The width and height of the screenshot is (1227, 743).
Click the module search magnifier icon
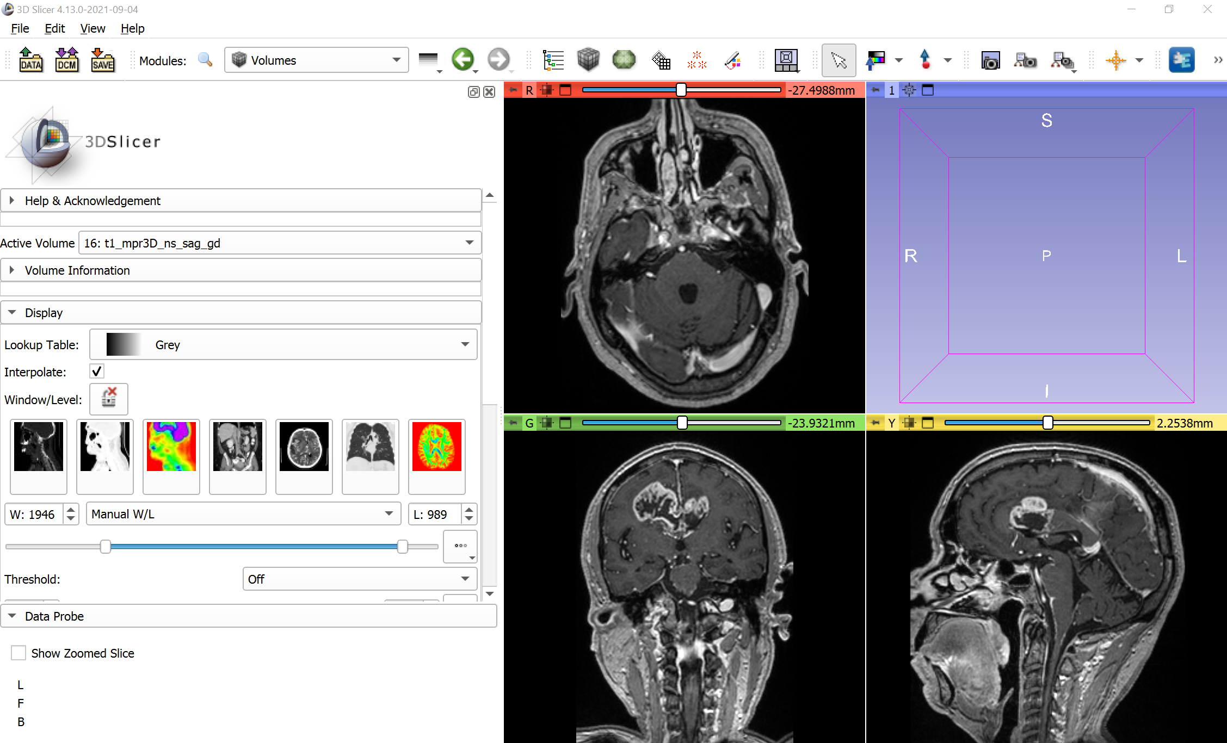(205, 60)
